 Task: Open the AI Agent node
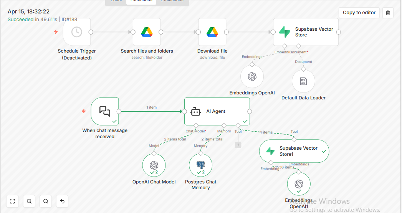point(217,111)
